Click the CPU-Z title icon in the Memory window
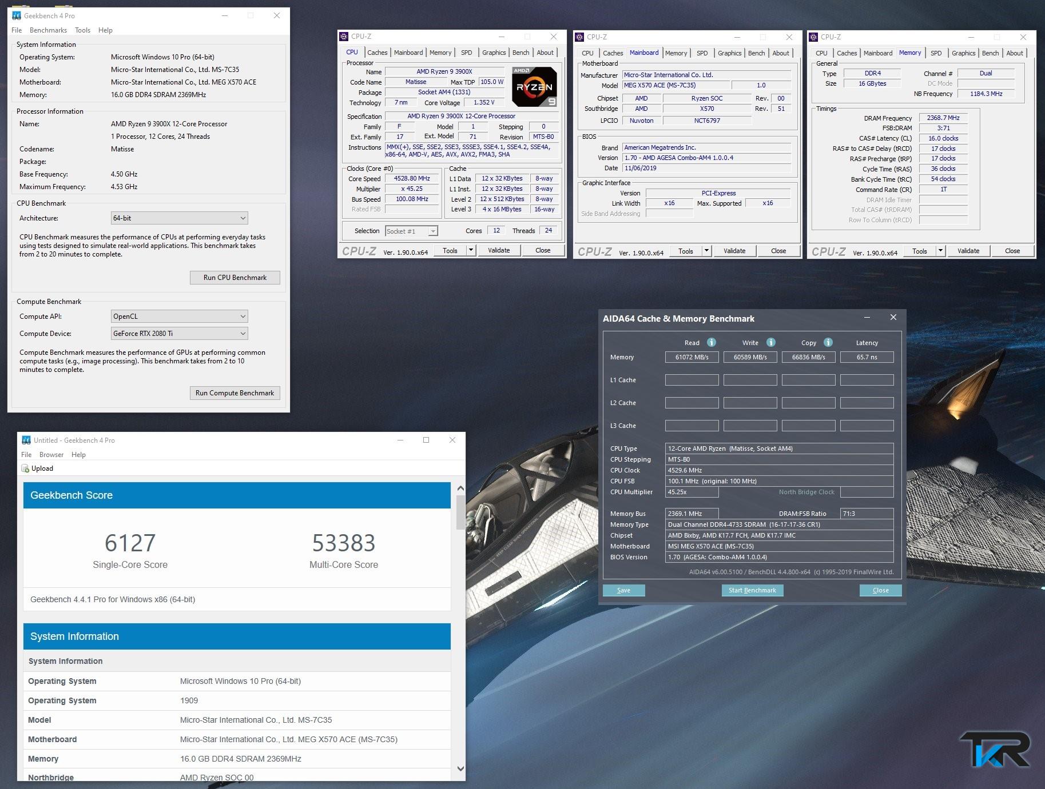Screen dimensions: 1045x789 click(x=813, y=37)
